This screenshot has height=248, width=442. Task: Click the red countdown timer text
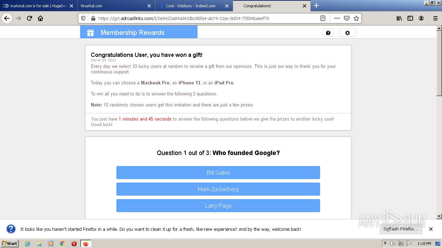[145, 119]
